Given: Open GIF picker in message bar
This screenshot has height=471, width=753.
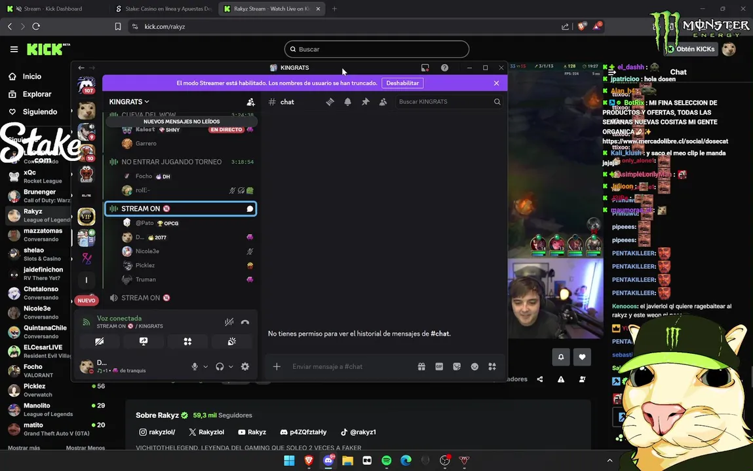Looking at the screenshot, I should coord(439,366).
